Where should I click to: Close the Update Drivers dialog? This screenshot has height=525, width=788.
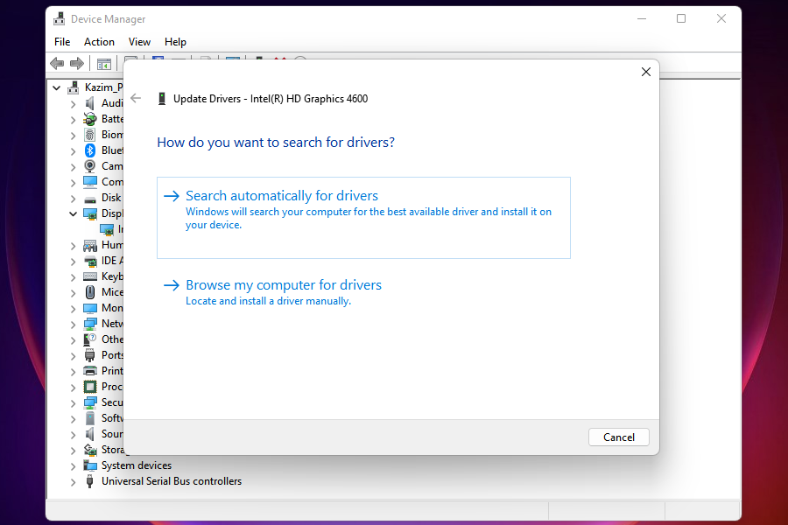[x=646, y=72]
